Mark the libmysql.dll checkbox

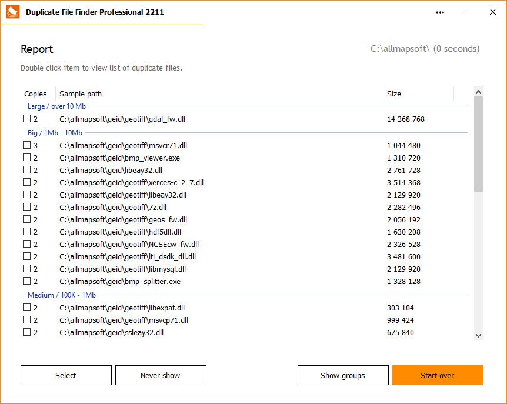pyautogui.click(x=27, y=269)
